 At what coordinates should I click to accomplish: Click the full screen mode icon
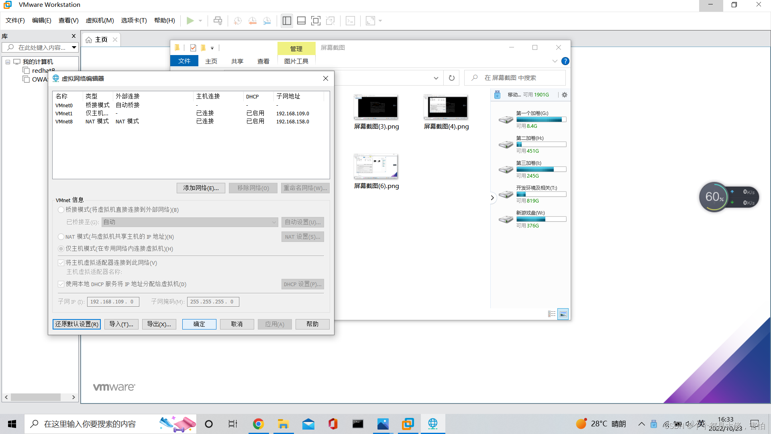(316, 20)
